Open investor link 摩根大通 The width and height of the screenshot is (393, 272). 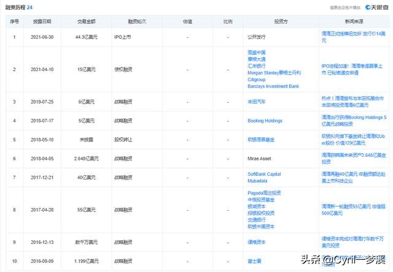[257, 59]
